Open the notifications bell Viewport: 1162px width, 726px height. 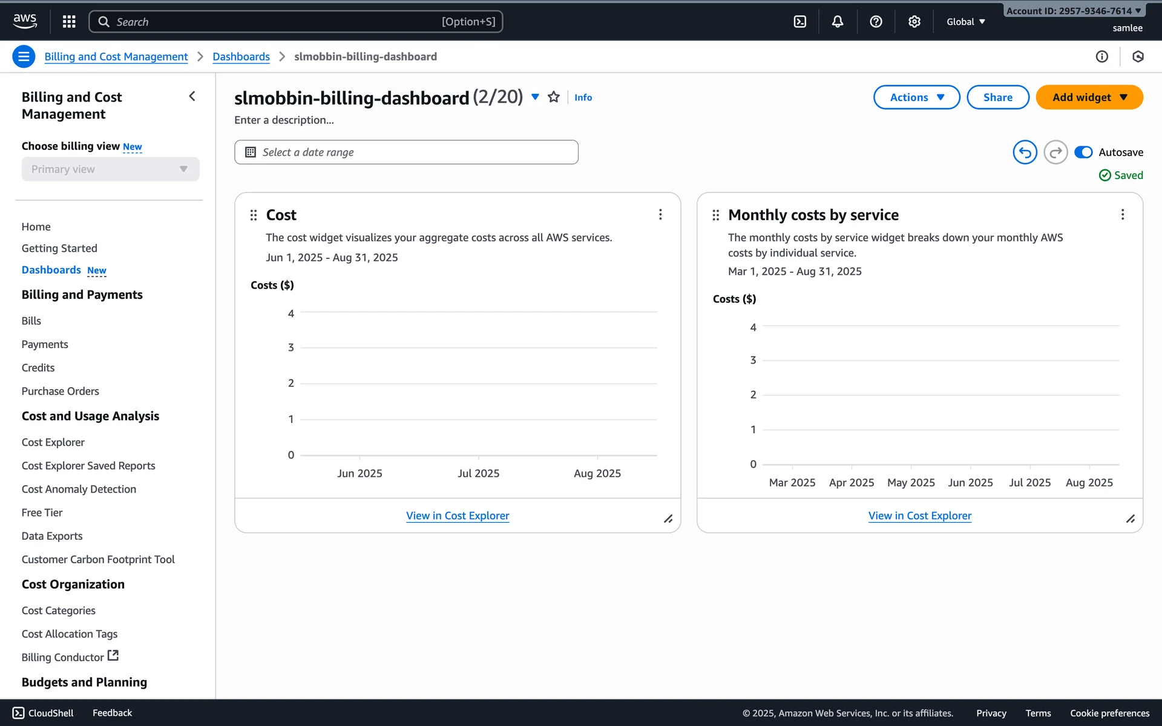pyautogui.click(x=837, y=22)
